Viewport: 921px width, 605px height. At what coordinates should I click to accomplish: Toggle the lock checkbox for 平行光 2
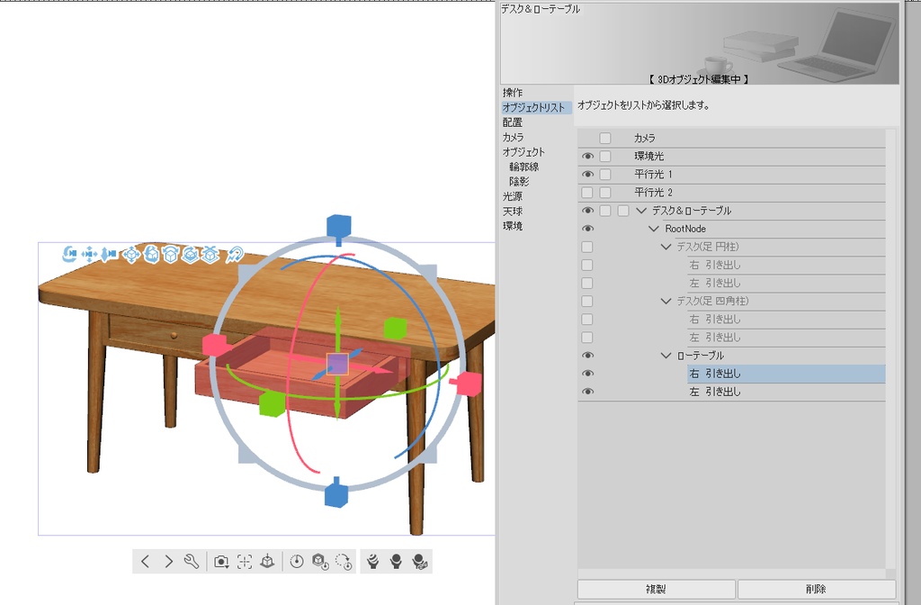[605, 193]
